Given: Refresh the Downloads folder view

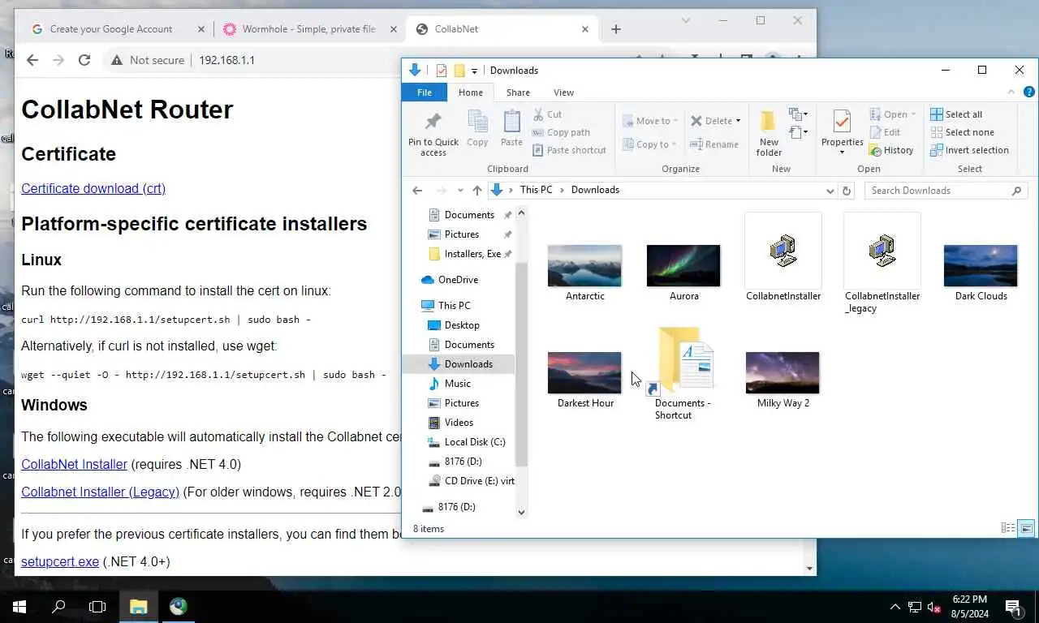Looking at the screenshot, I should pyautogui.click(x=847, y=191).
